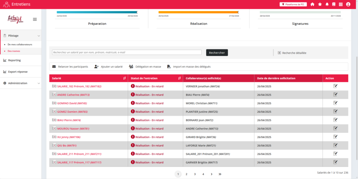358x179 pixels.
Task: Open the home page icon
Action: click(312, 4)
